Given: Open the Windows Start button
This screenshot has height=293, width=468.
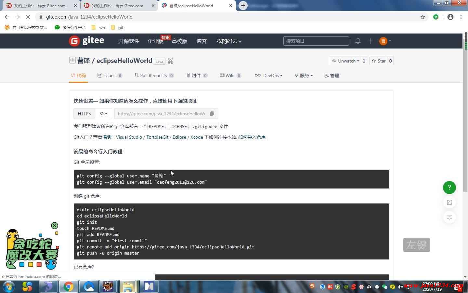Looking at the screenshot, I should (x=9, y=287).
